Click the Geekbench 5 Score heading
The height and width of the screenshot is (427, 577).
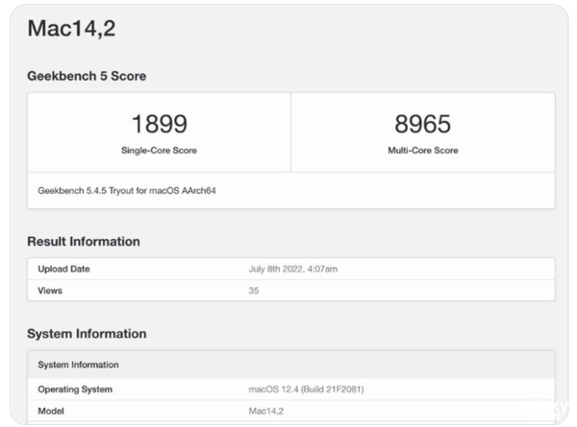[87, 76]
